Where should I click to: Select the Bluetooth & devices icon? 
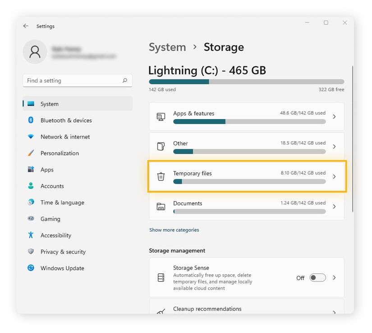click(x=31, y=120)
